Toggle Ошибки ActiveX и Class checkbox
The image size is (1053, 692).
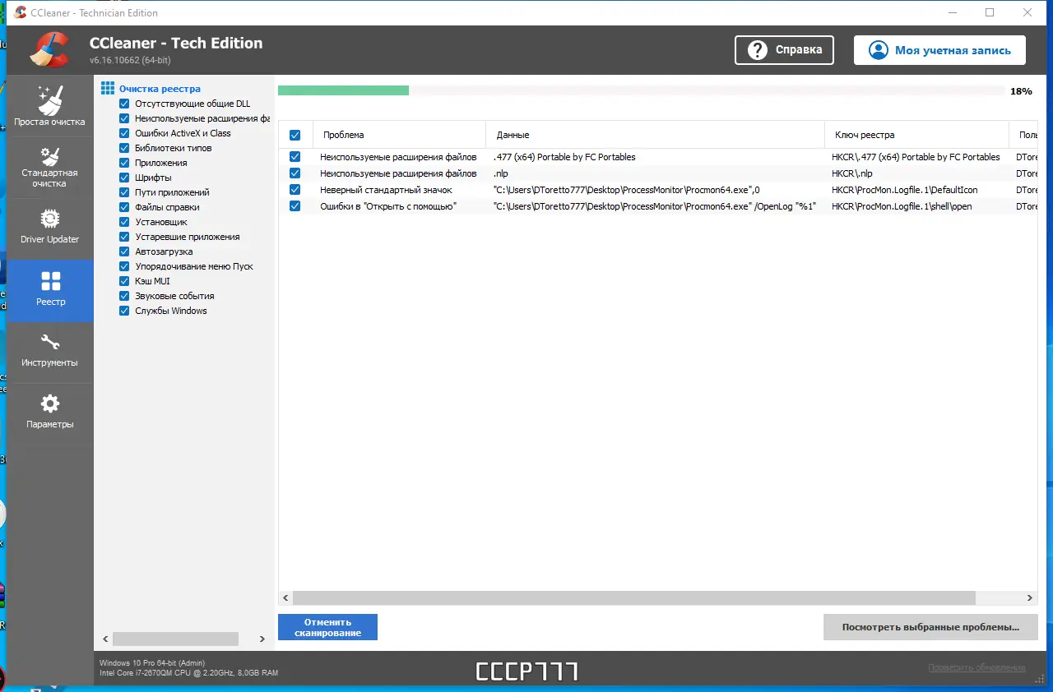pos(124,133)
